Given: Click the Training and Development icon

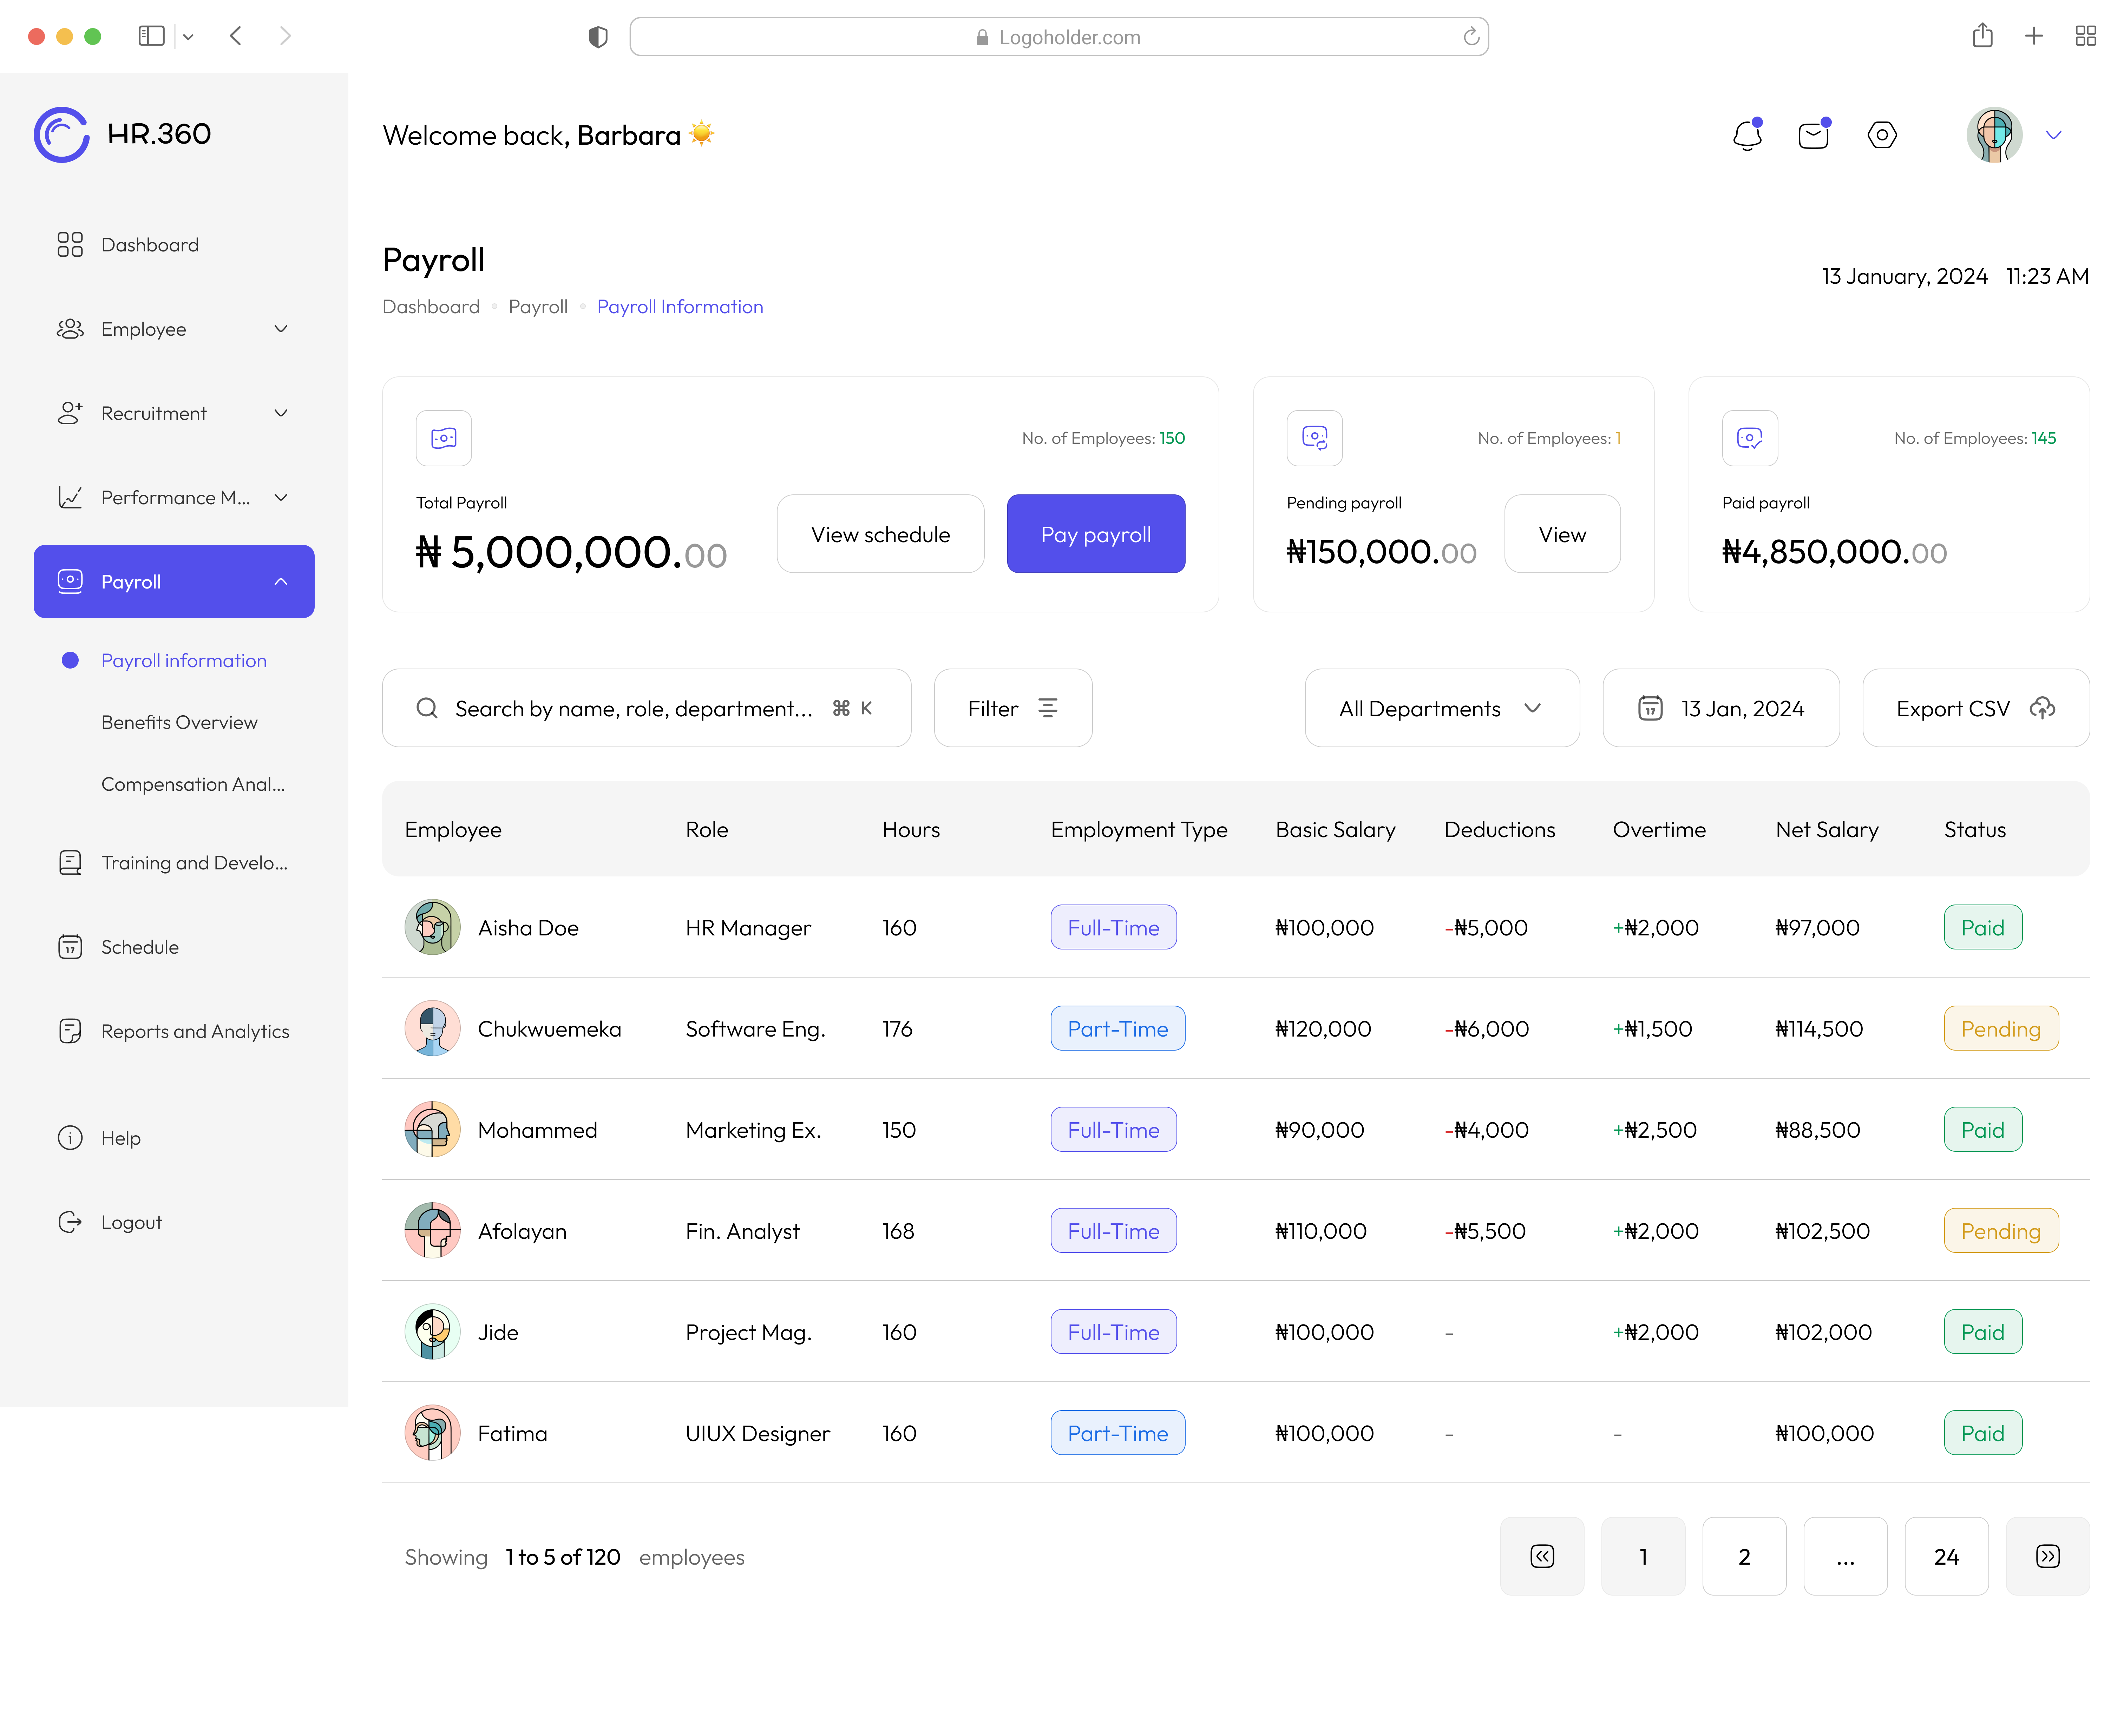Looking at the screenshot, I should click(x=70, y=863).
